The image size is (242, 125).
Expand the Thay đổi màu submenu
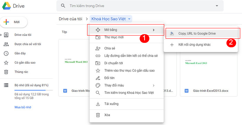[153, 85]
